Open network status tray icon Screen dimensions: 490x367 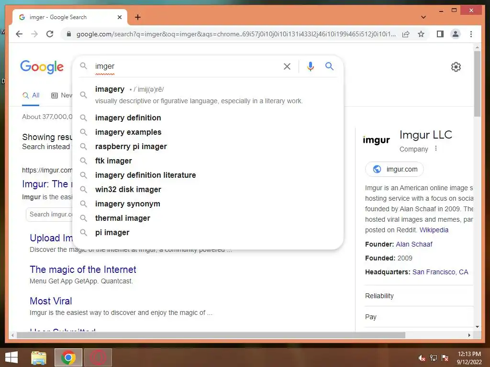pos(434,358)
